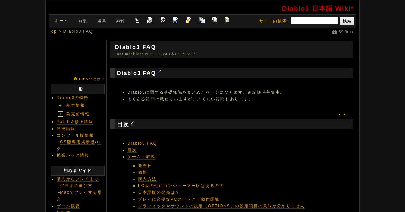Open グラボの選び方 sidebar link

[76, 186]
